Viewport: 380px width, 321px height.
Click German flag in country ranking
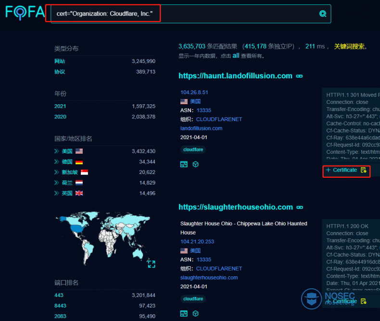click(x=79, y=162)
